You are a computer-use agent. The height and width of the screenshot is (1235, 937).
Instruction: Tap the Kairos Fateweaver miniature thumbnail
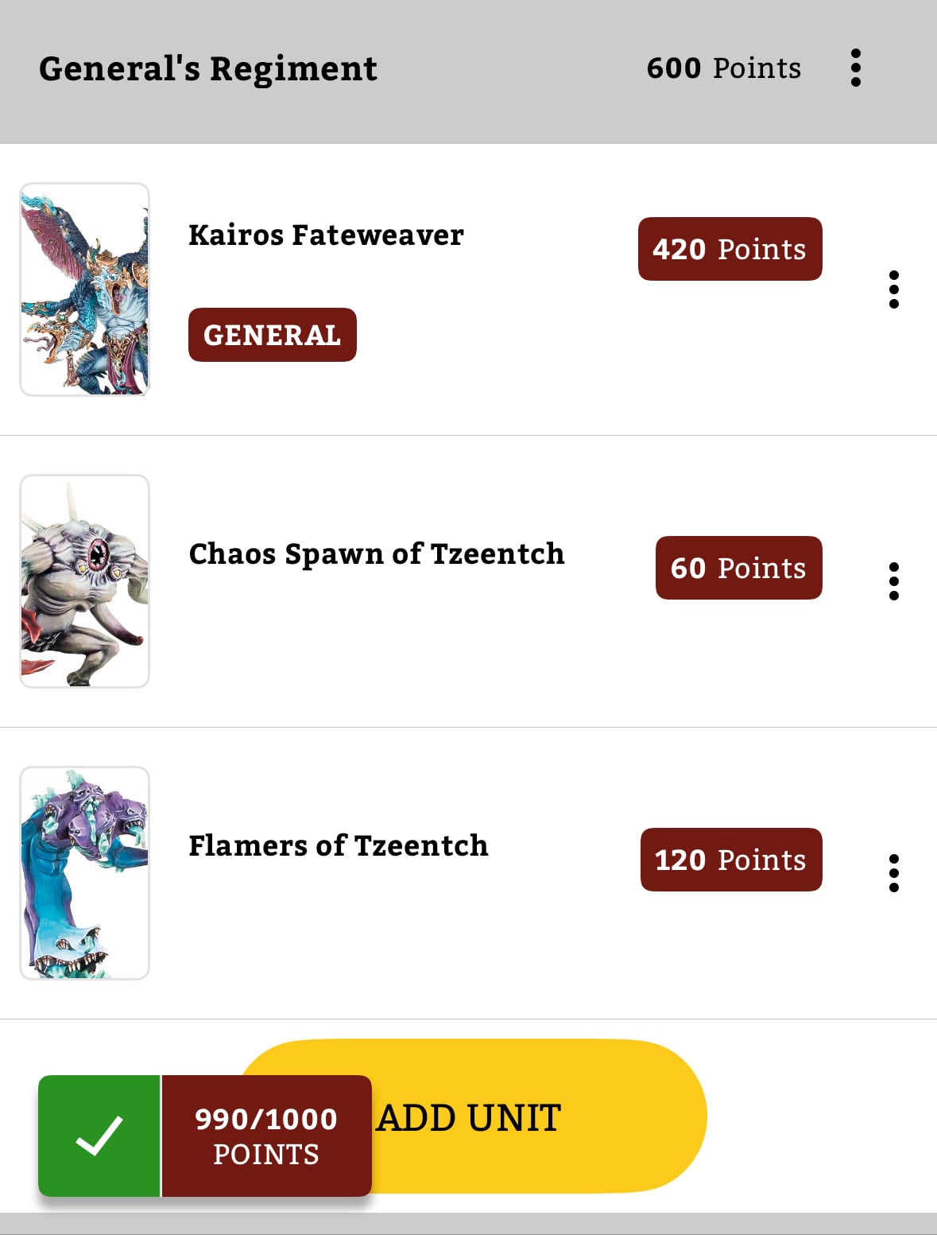(x=85, y=289)
